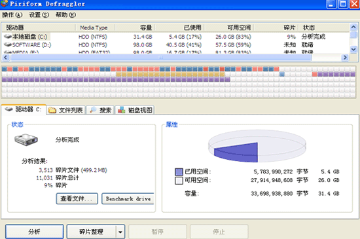This screenshot has width=360, height=239.
Task: Open the 帮助(H) menu
Action: pos(65,15)
